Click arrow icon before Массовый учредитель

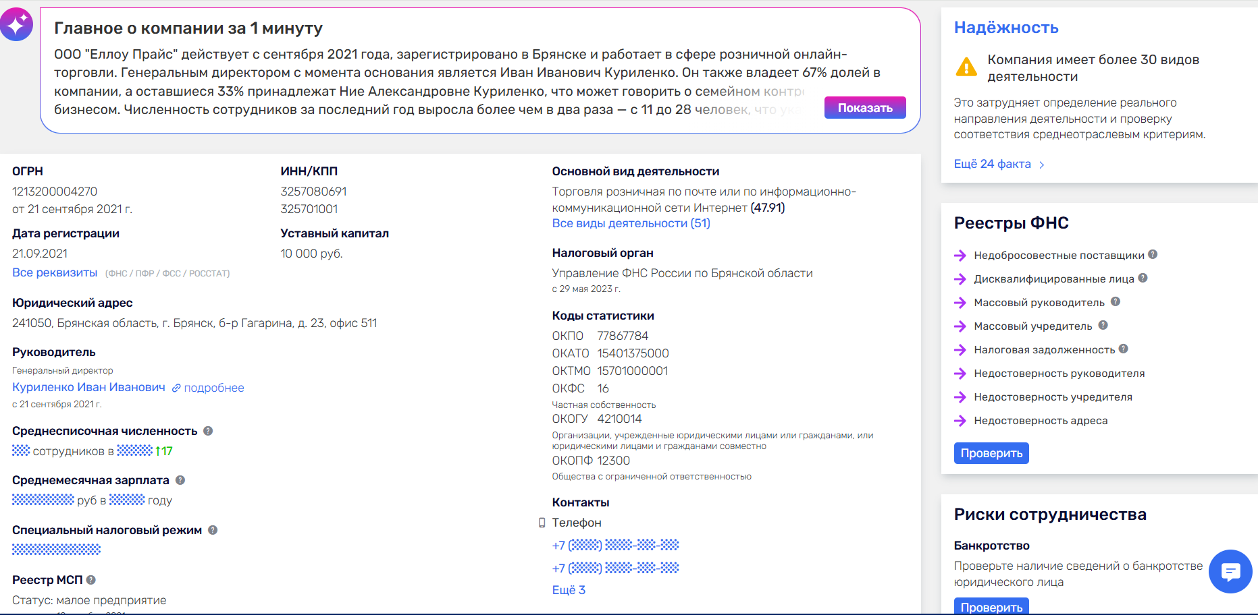[960, 326]
